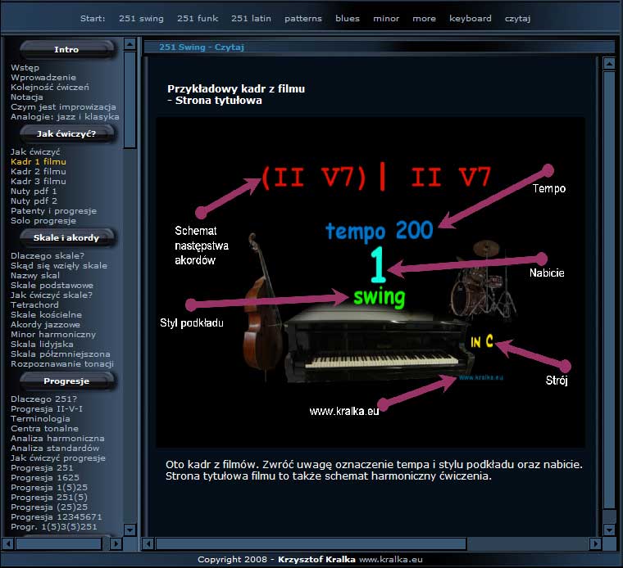This screenshot has width=623, height=568.
Task: Open the 251 swing section
Action: coord(141,19)
